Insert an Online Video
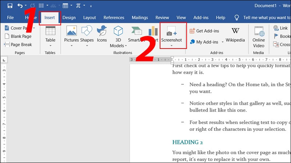291x163 pixels. [259, 37]
